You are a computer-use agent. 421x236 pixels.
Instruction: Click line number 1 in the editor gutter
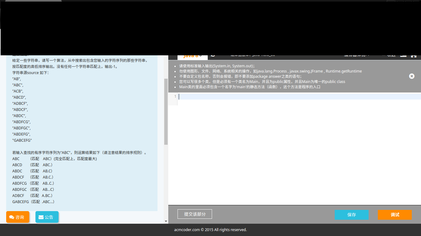175,96
